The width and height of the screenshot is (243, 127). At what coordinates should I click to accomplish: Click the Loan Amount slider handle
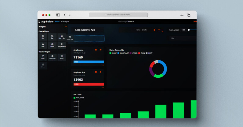click(189, 30)
